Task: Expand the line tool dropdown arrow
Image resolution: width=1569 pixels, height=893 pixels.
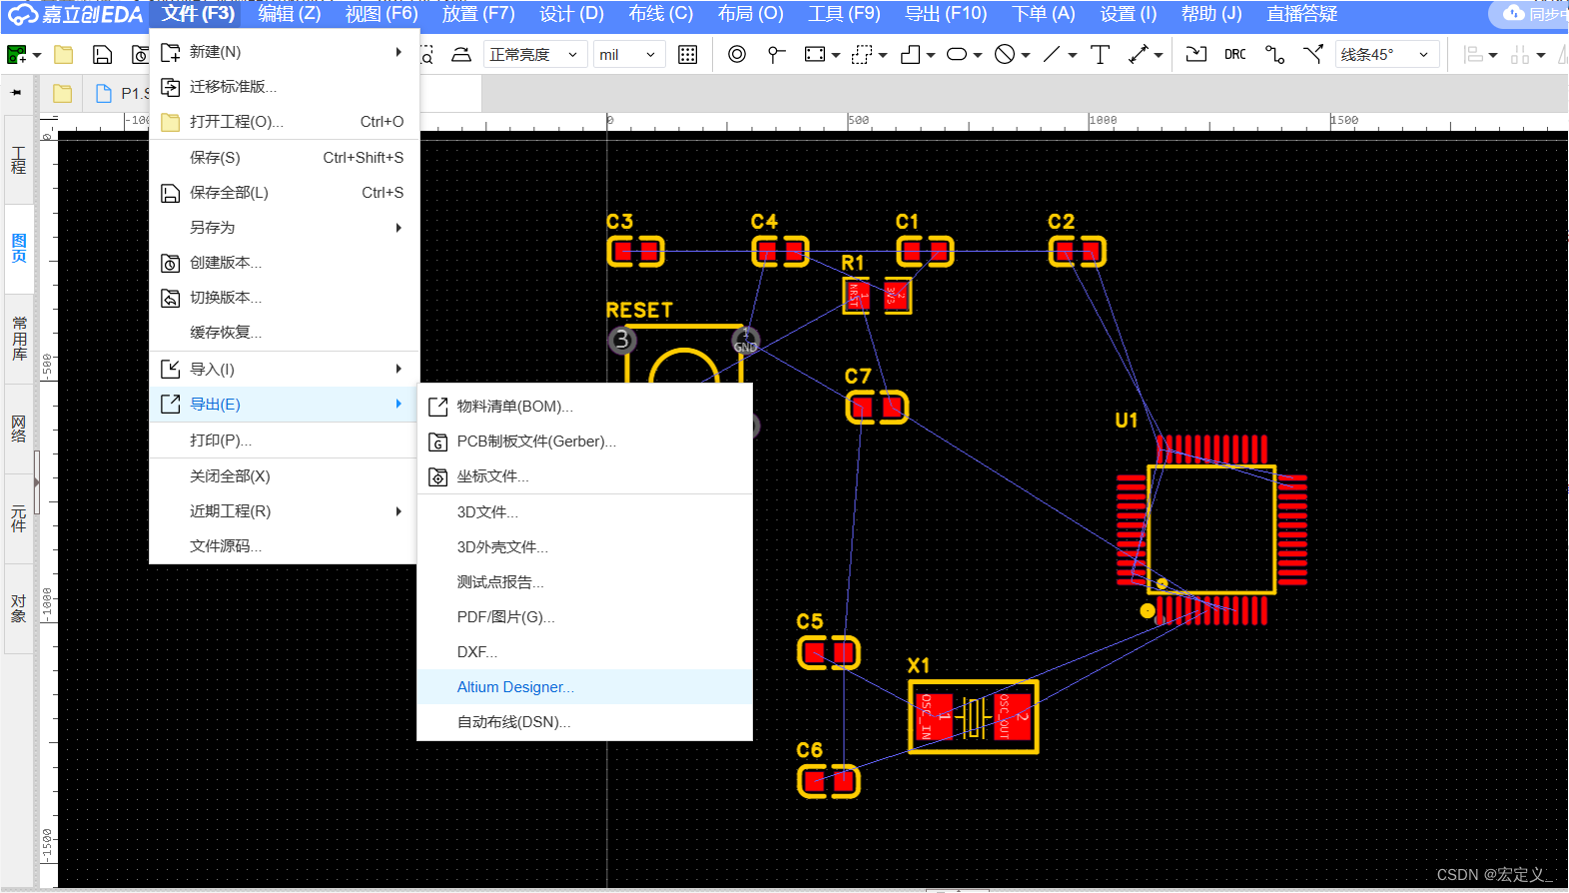Action: coord(1072,55)
